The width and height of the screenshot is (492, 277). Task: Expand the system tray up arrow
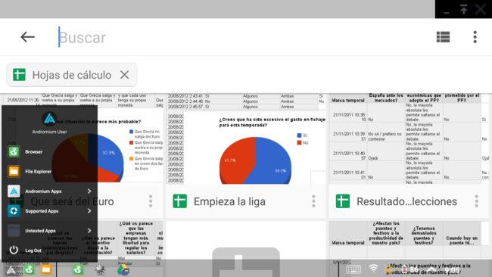tap(431, 269)
